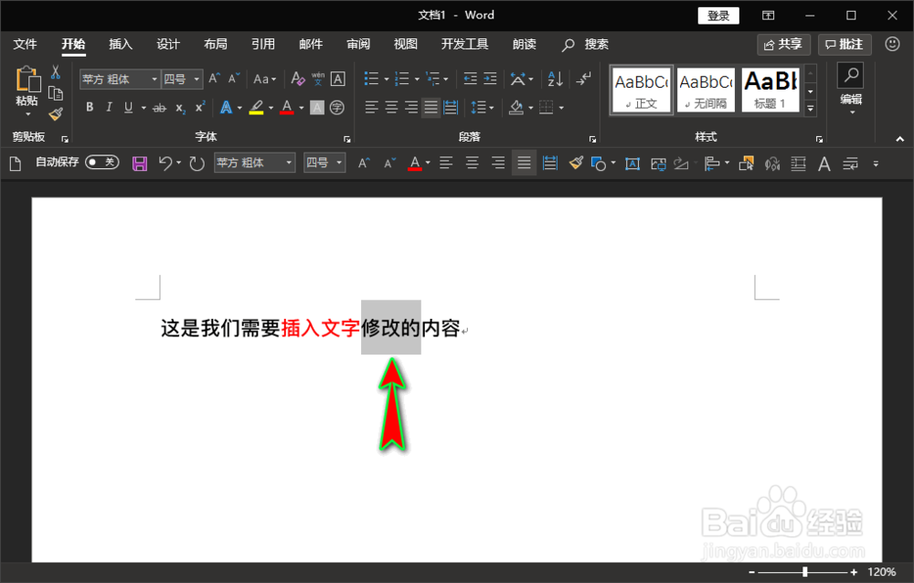
Task: Open the 邮件 ribbon tab
Action: [311, 44]
